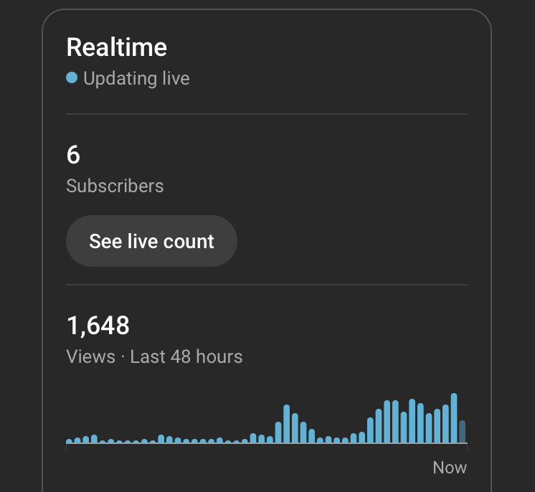Image resolution: width=535 pixels, height=492 pixels.
Task: Click the blue Updating live indicator dot
Action: 72,77
